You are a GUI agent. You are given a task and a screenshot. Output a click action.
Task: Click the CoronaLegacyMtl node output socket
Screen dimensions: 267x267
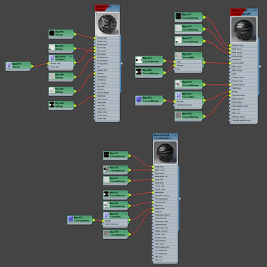click(x=260, y=66)
